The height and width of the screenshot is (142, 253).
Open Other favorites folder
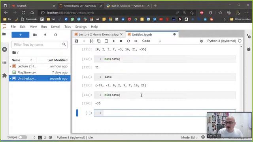[240, 19]
